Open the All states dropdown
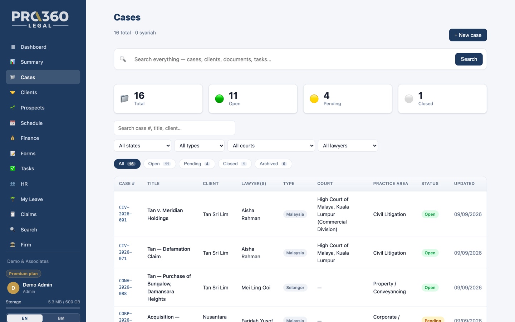 143,146
